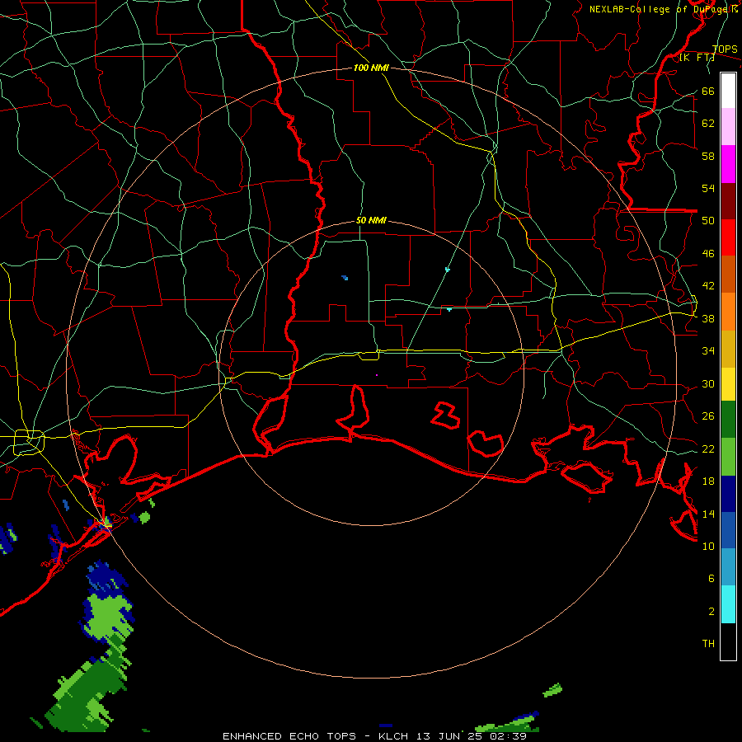Viewport: 742px width, 742px height.
Task: Click the legend value "34"
Action: click(708, 351)
